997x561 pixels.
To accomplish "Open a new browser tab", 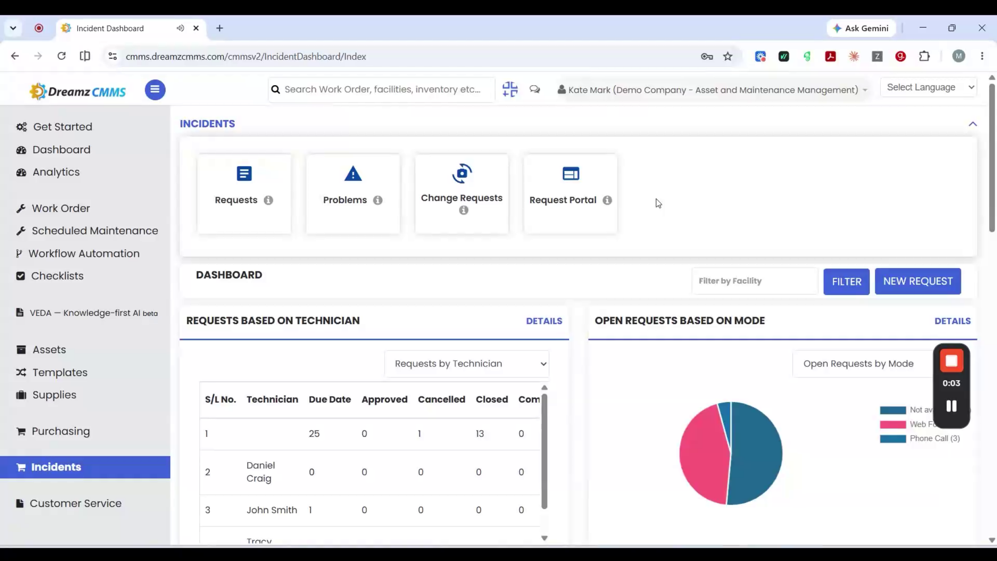I will [x=220, y=28].
